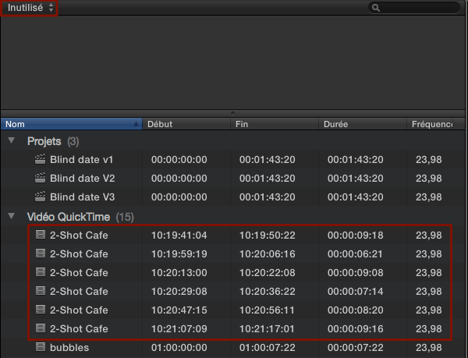Click the Durée column header
The height and width of the screenshot is (358, 468).
363,124
